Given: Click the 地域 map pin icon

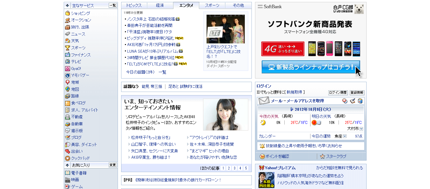Looking at the screenshot, I should [x=67, y=82].
